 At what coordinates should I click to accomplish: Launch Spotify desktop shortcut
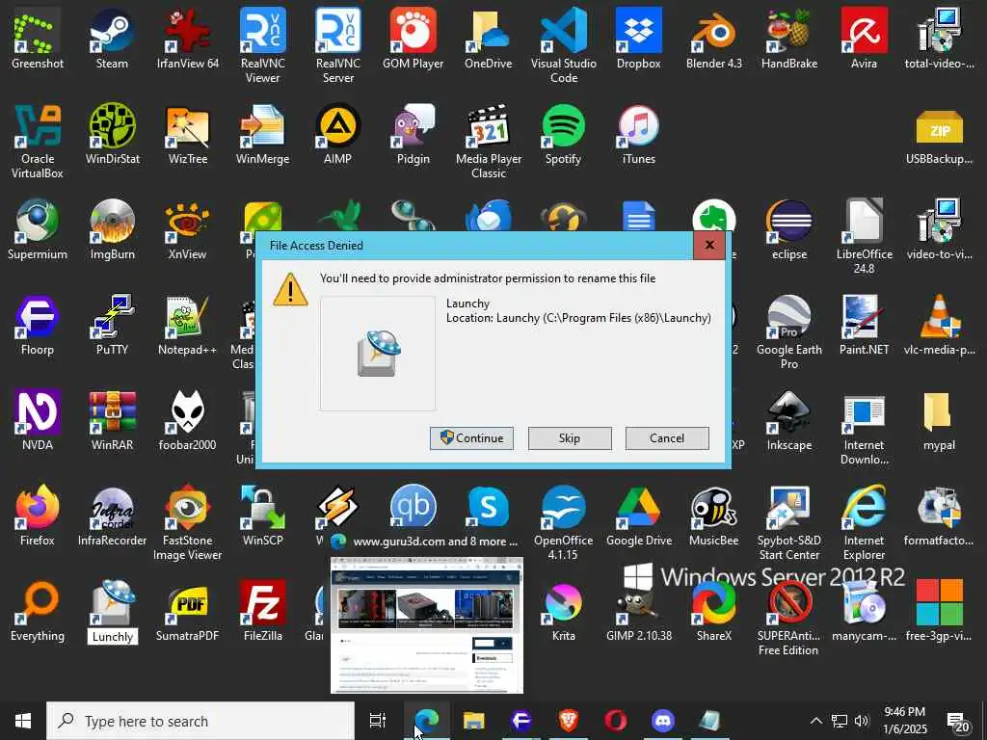(563, 133)
